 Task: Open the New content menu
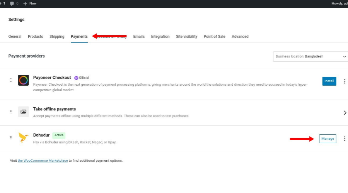pyautogui.click(x=30, y=3)
